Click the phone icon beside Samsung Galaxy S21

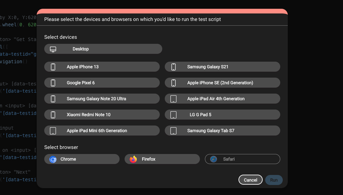coord(174,67)
